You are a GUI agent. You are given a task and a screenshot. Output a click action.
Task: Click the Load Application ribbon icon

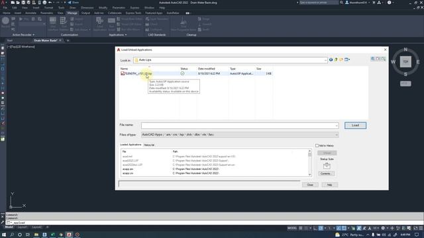point(100,24)
